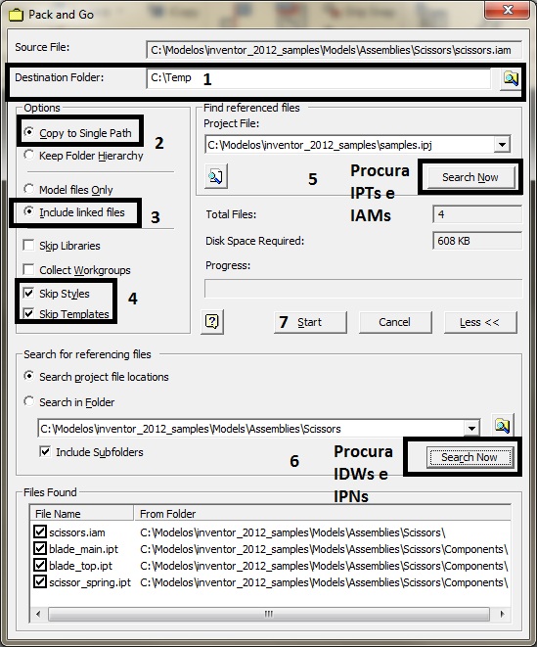
Task: Open the search folder path dropdown
Action: (471, 428)
